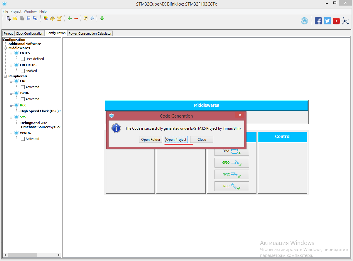Open the Twitter icon link

(x=327, y=21)
